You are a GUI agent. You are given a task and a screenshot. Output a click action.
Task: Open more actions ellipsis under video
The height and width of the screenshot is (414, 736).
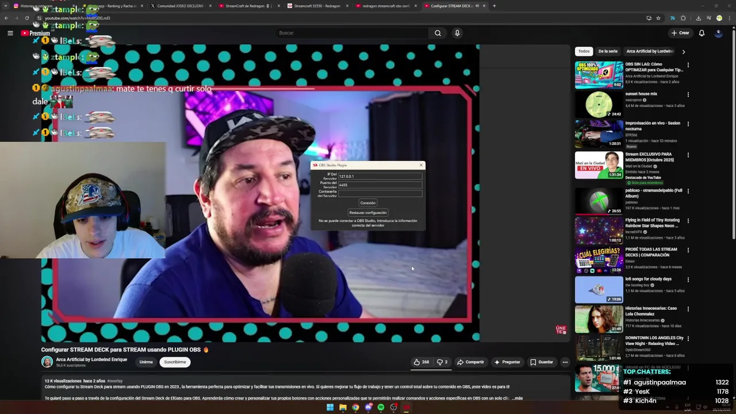pyautogui.click(x=565, y=362)
